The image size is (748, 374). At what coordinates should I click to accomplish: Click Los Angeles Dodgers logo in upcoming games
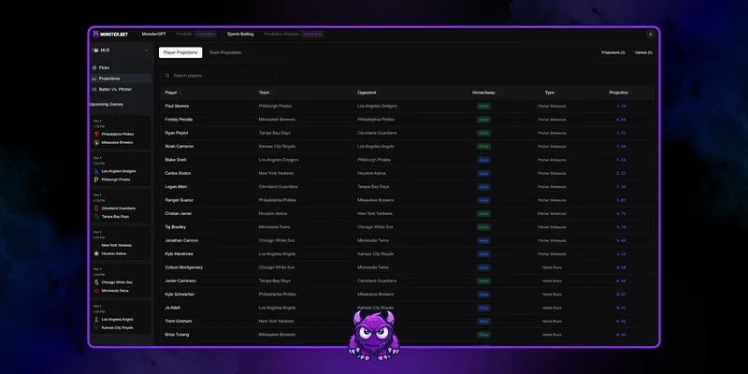point(96,171)
